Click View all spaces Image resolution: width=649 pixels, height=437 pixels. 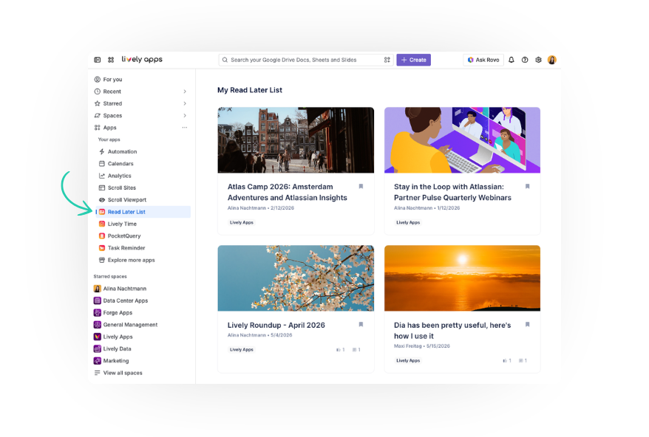tap(123, 373)
